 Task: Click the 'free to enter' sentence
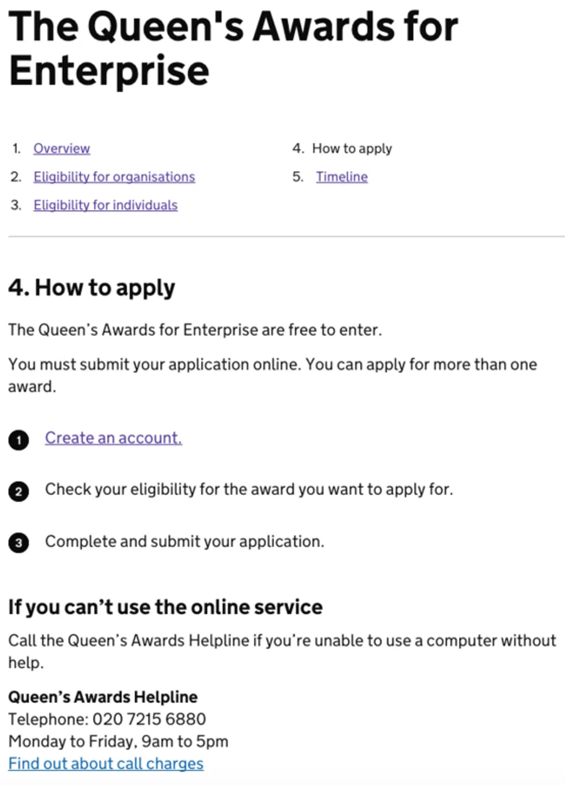[195, 329]
